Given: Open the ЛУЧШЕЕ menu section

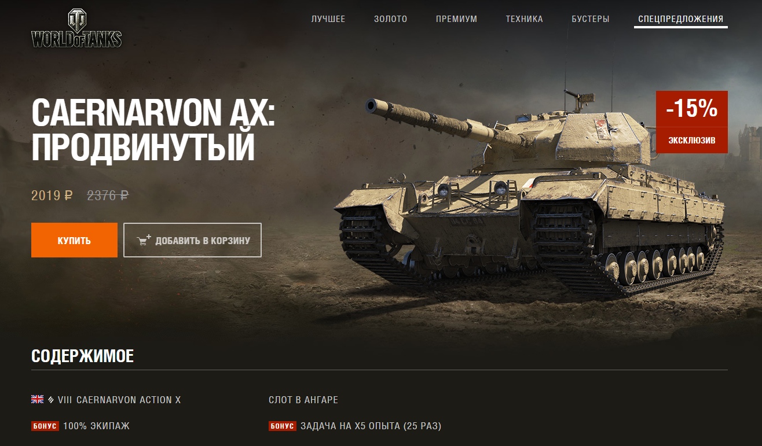Looking at the screenshot, I should pyautogui.click(x=328, y=19).
